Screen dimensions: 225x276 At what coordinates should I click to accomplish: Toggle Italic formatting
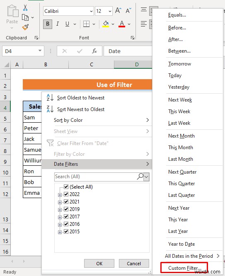click(58, 24)
